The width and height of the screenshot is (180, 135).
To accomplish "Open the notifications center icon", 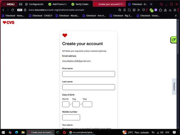I will point(174,132).
